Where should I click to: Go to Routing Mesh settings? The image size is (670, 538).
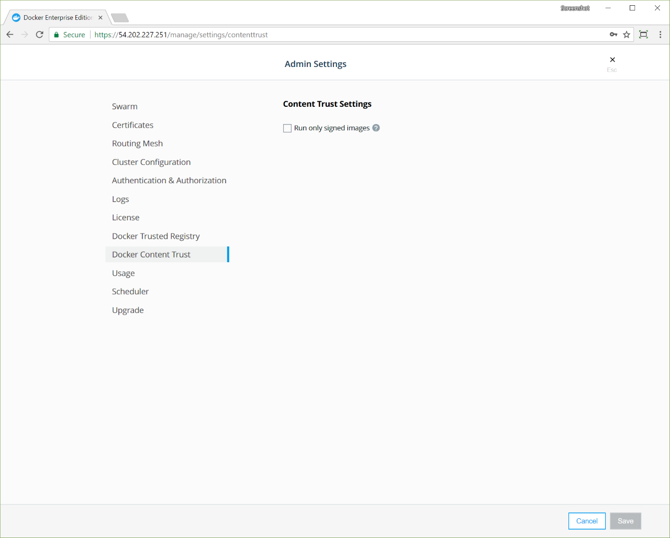(x=137, y=143)
